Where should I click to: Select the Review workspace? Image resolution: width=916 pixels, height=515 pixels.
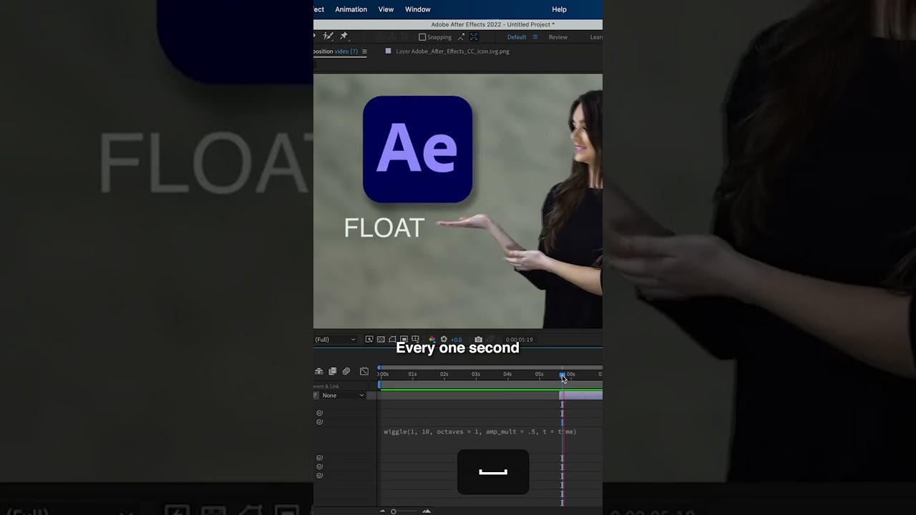pos(558,37)
